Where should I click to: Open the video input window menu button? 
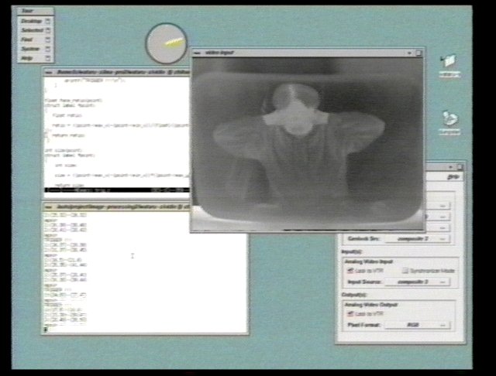tap(198, 53)
